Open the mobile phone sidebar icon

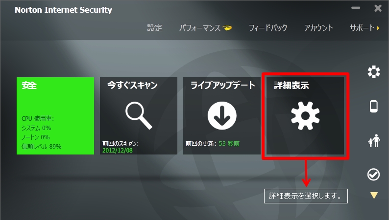click(x=374, y=106)
